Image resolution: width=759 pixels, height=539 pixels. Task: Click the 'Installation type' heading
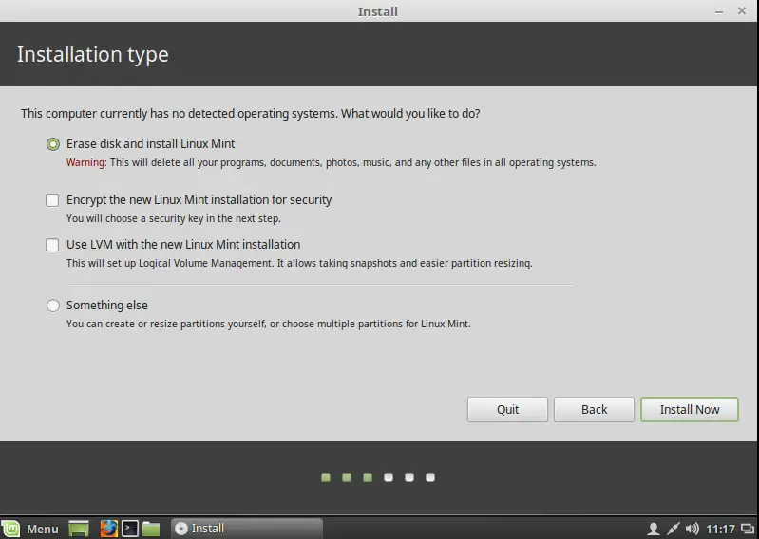click(93, 54)
